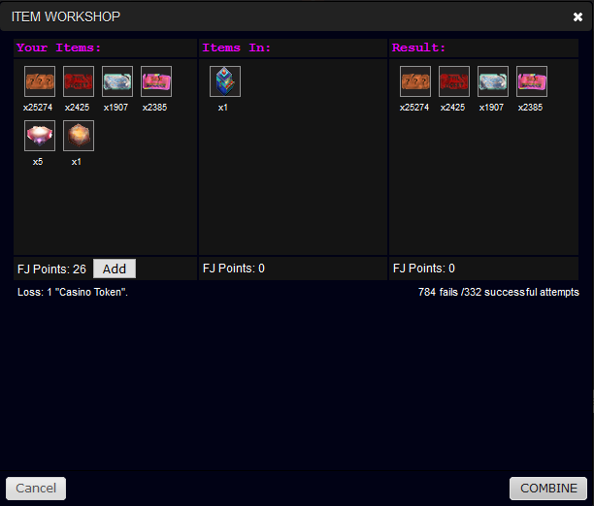This screenshot has width=594, height=506.
Task: Select the pink item with x2385 in Your Items
Action: [x=156, y=81]
